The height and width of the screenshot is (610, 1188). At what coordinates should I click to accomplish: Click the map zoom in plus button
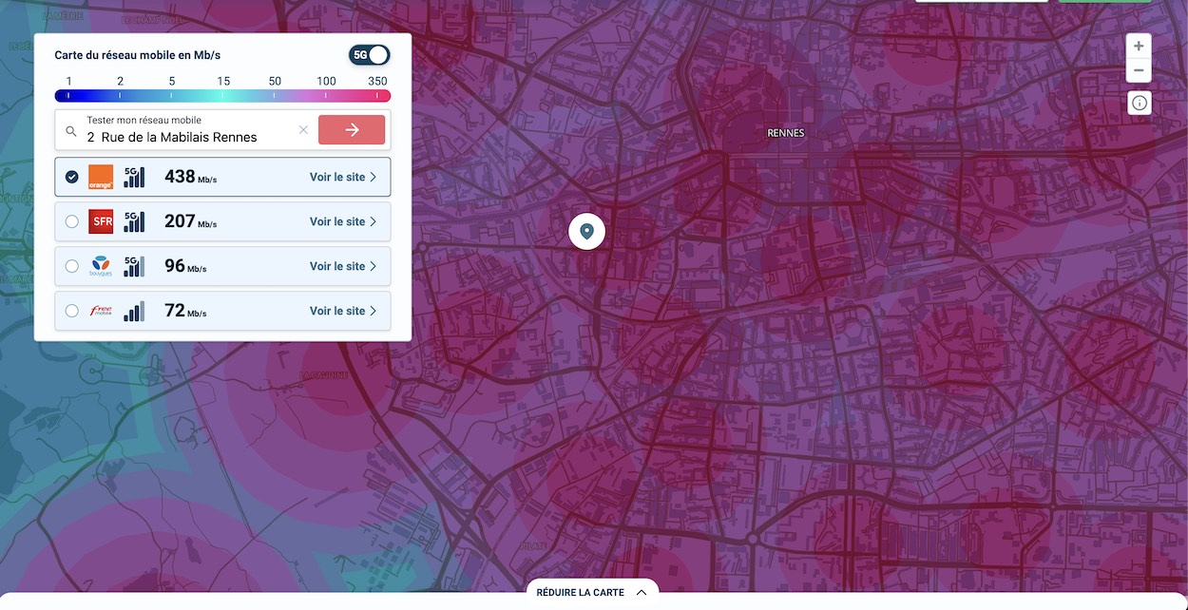1139,46
